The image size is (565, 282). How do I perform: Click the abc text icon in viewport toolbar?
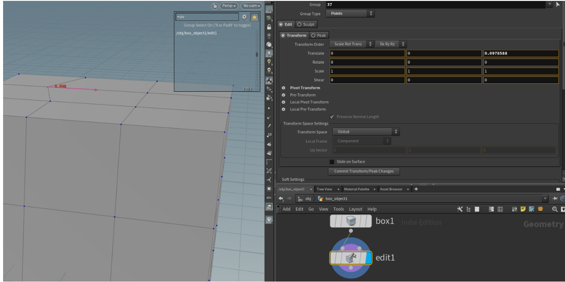point(269,197)
